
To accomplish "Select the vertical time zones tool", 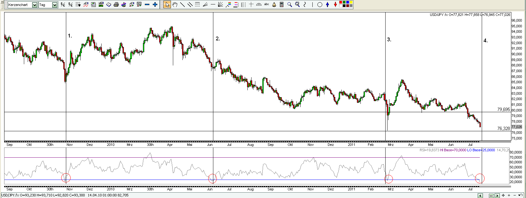I will [x=244, y=4].
